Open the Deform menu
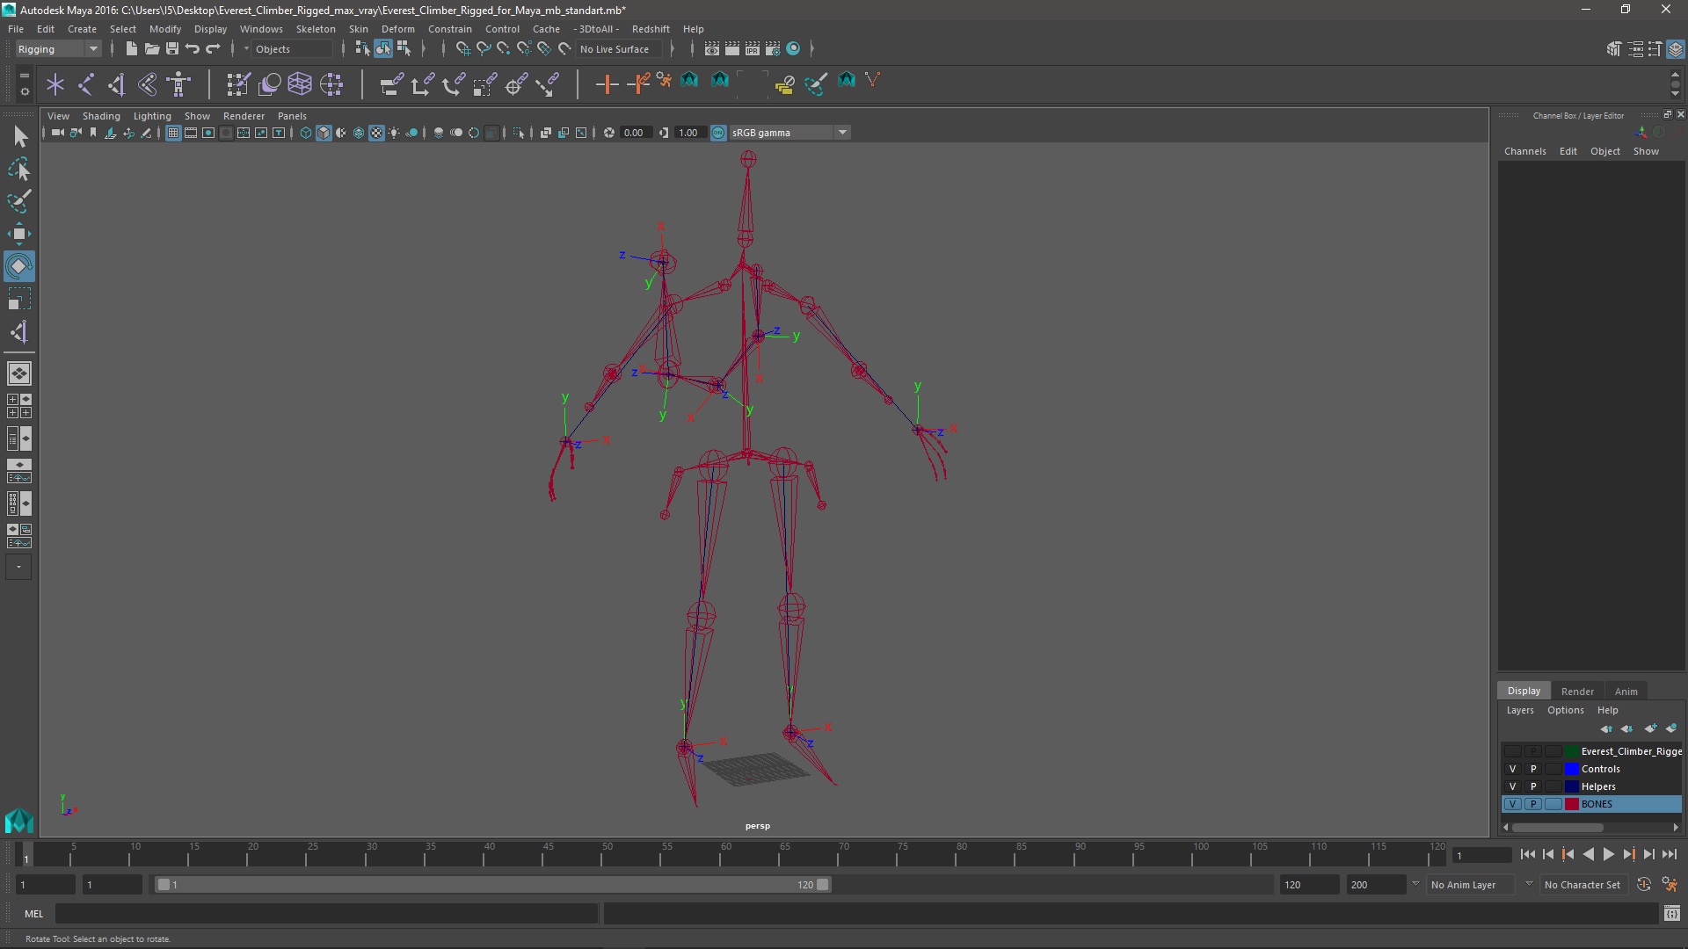The height and width of the screenshot is (949, 1688). [397, 29]
